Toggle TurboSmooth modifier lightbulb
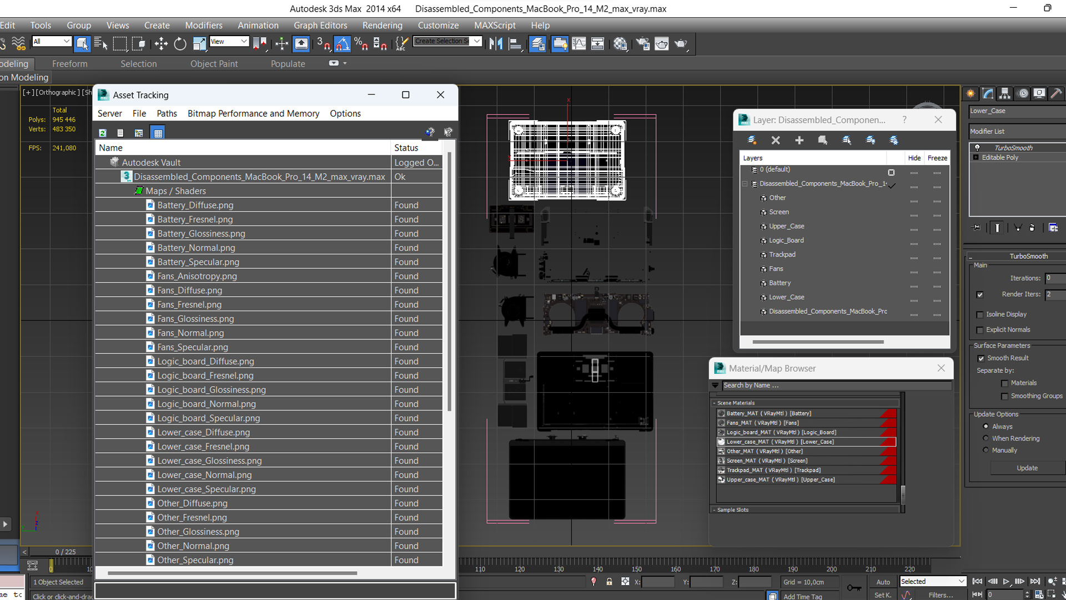Screen dimensions: 1066x600 [x=977, y=148]
